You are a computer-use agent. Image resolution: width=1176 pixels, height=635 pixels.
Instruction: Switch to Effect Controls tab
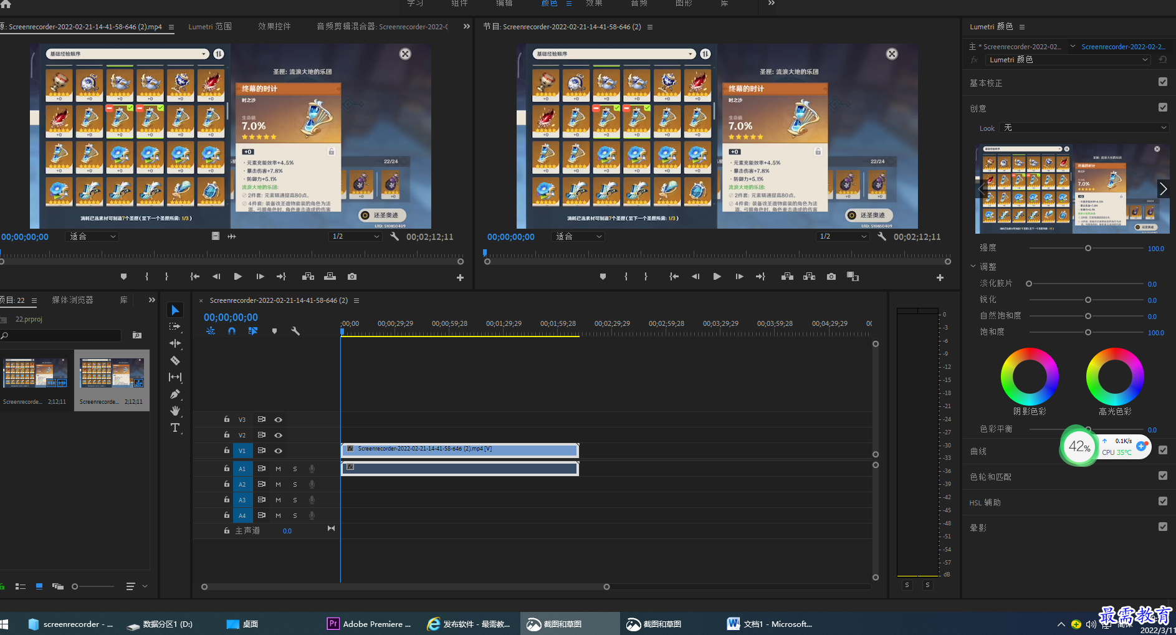point(274,26)
